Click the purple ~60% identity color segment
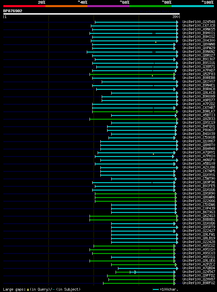This screenshot has width=217, height=292. pos(108,6)
